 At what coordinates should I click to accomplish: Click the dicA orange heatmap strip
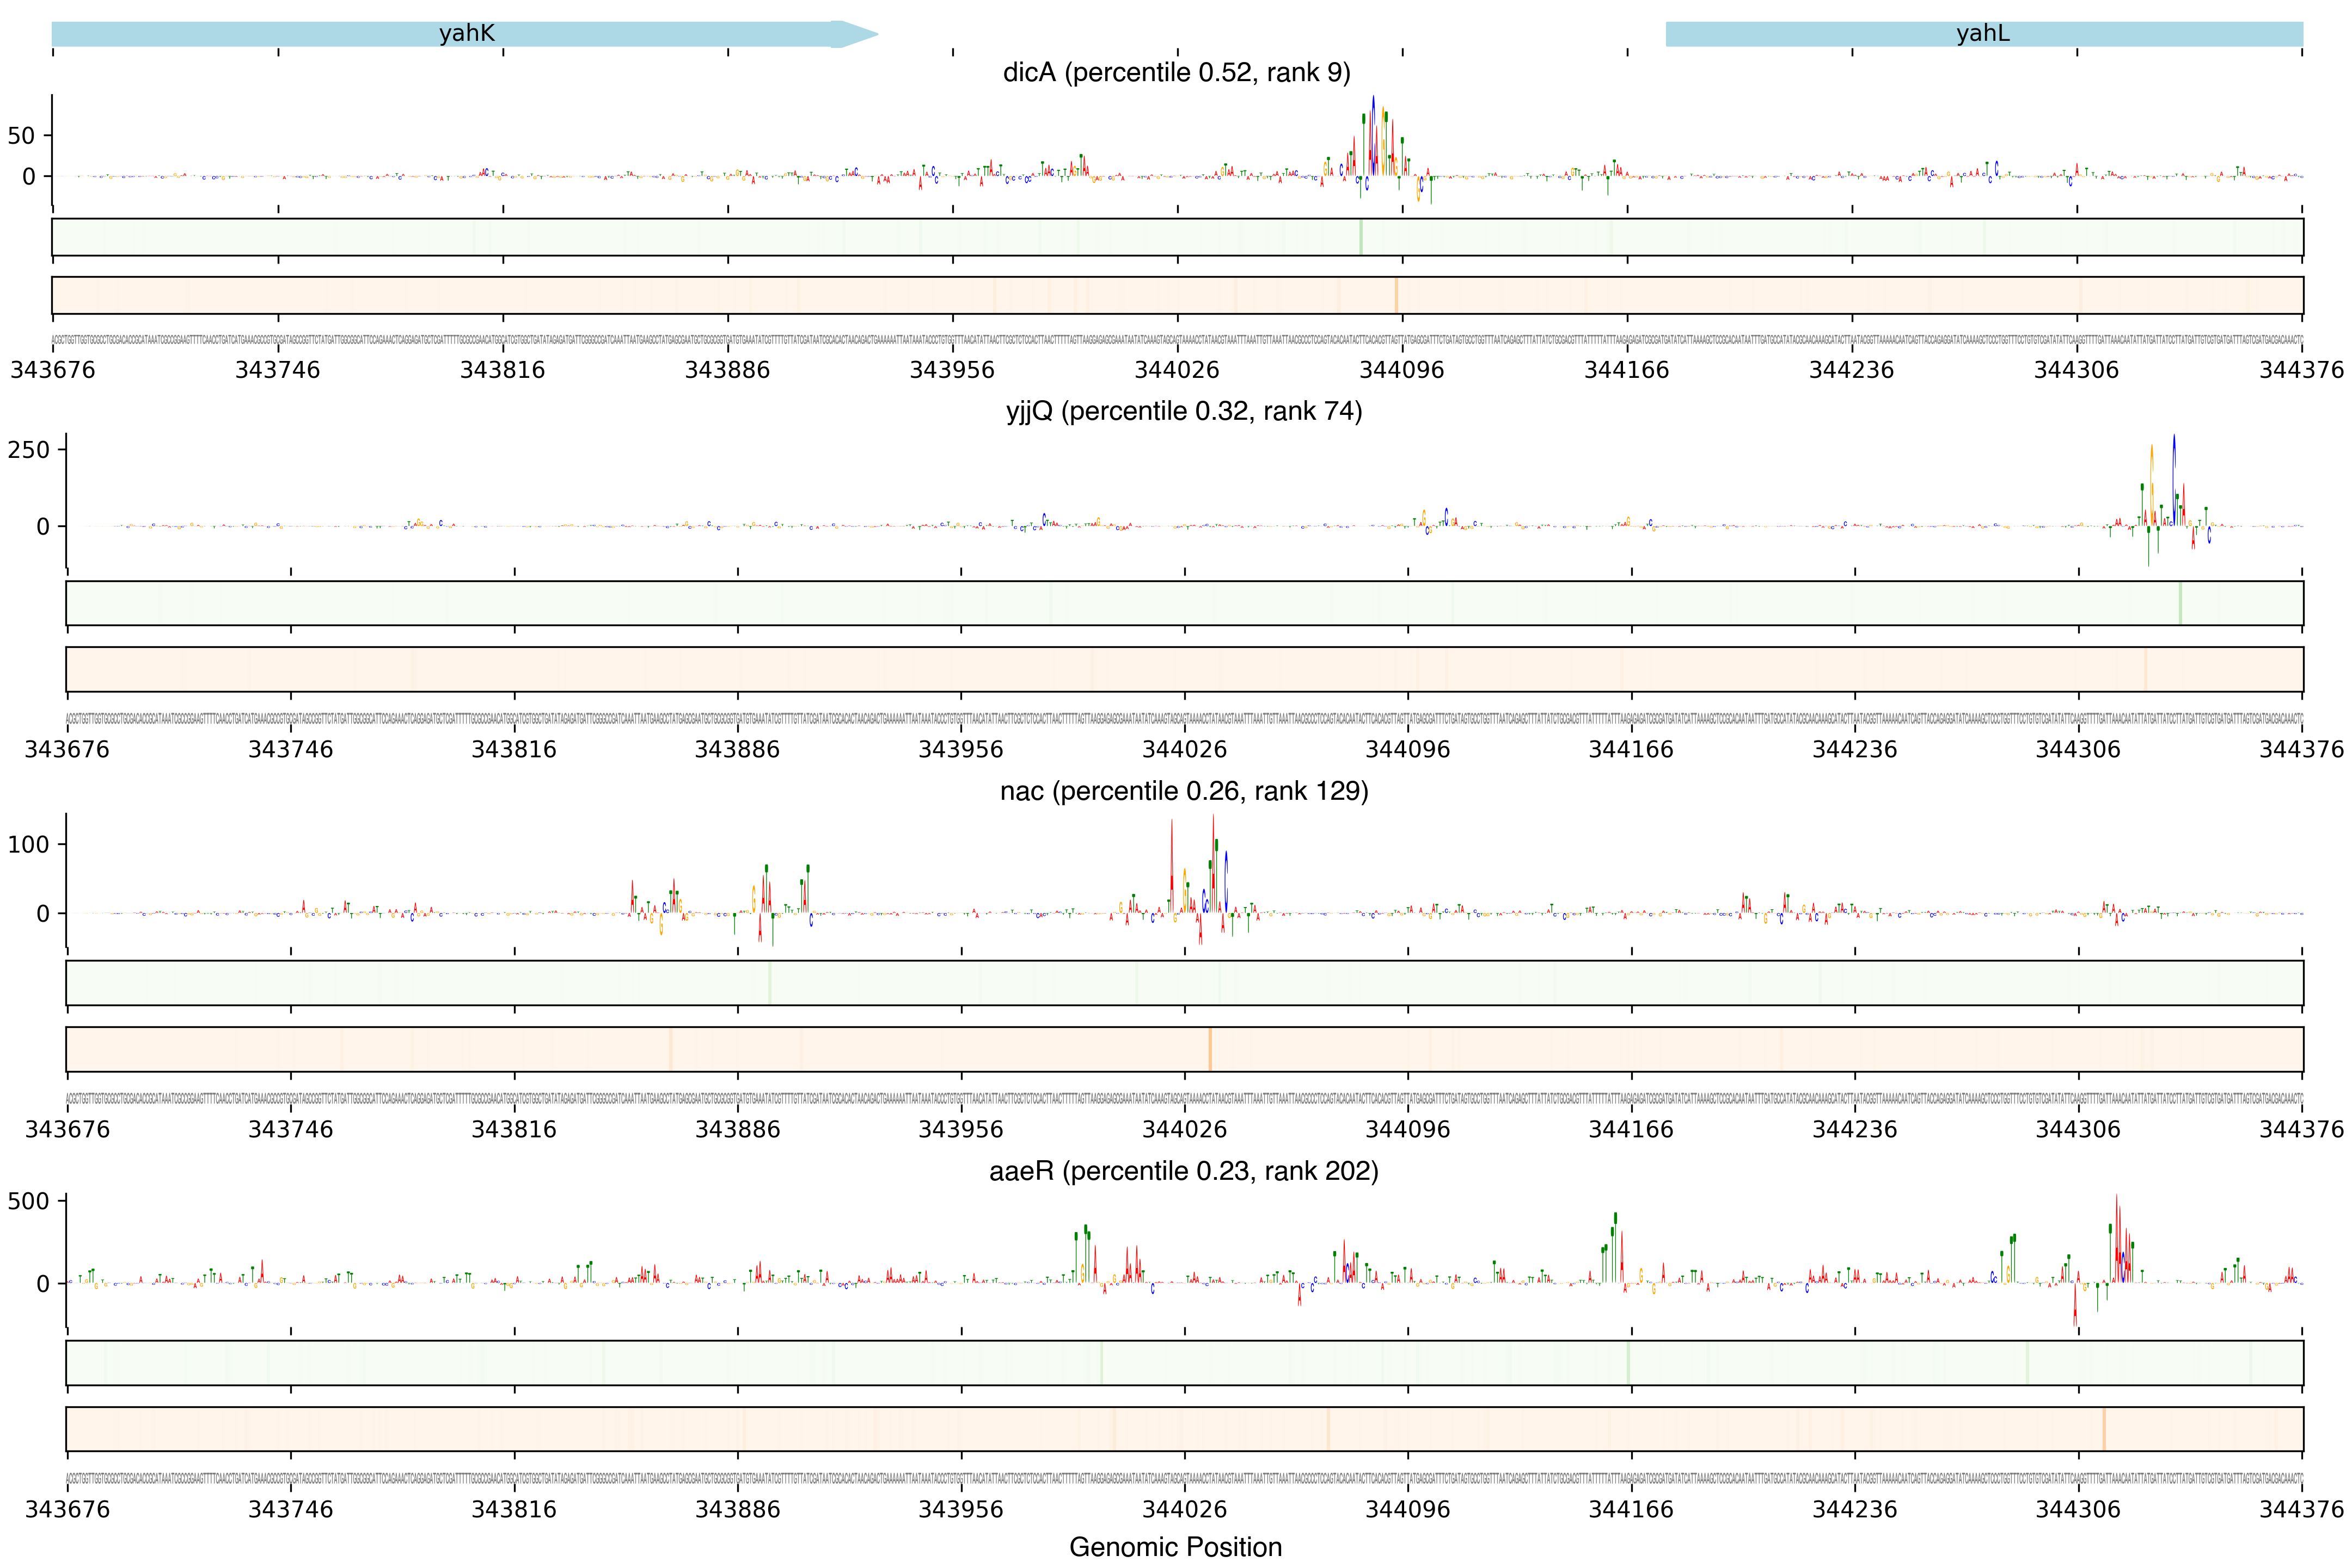[1177, 295]
